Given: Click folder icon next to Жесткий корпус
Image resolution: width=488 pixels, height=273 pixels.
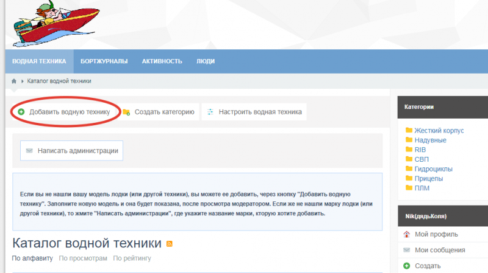Looking at the screenshot, I should pos(408,131).
